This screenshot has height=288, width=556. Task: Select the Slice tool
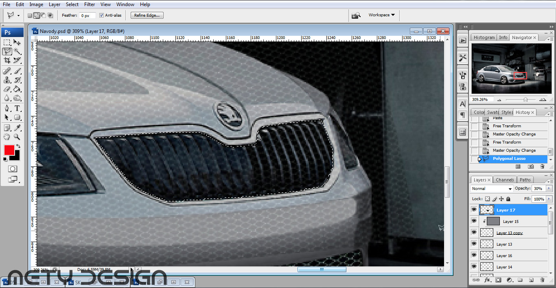(x=17, y=60)
